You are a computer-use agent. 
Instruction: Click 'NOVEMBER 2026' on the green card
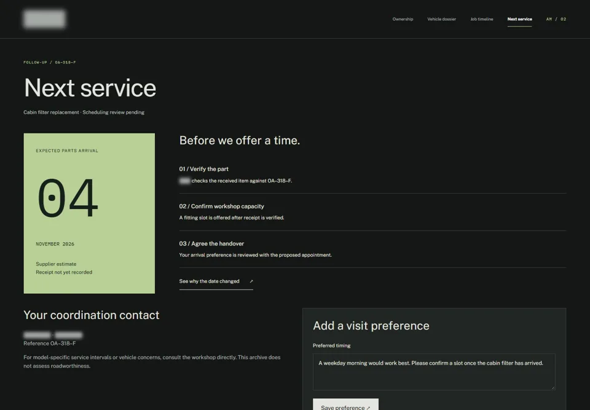(x=55, y=244)
